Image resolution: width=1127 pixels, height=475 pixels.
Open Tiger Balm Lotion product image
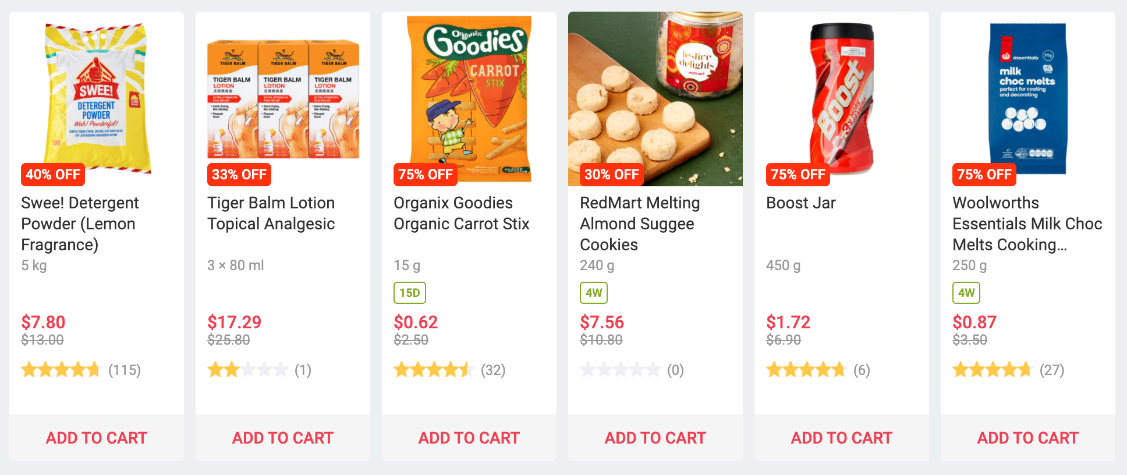click(x=283, y=99)
